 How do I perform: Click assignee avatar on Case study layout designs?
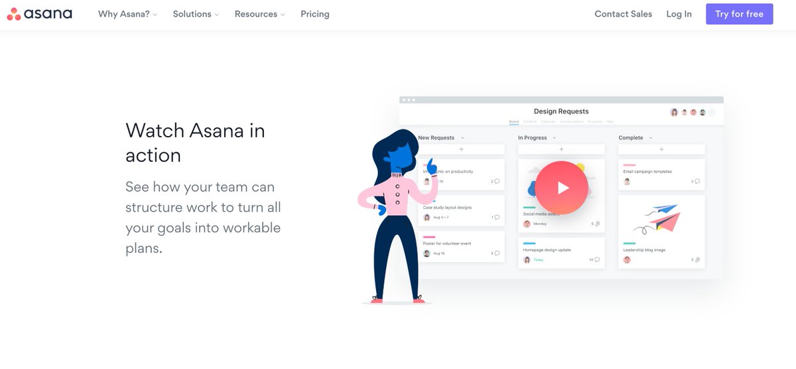coord(427,217)
